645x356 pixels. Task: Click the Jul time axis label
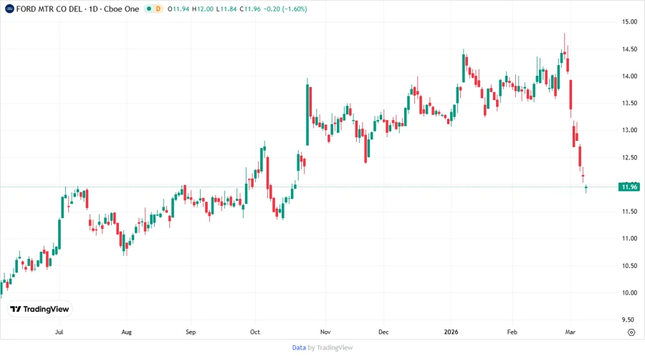coord(59,332)
